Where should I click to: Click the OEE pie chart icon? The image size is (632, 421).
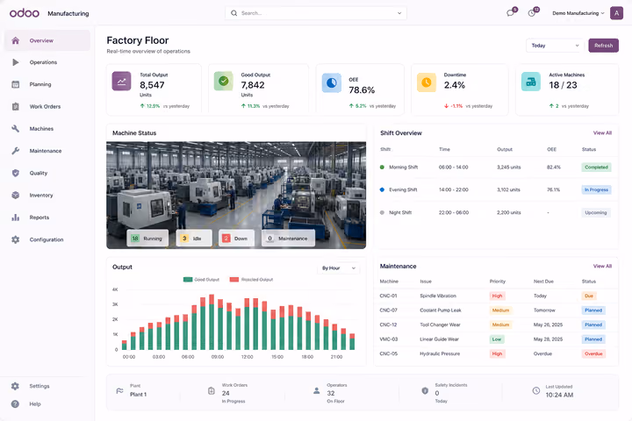[x=331, y=82]
